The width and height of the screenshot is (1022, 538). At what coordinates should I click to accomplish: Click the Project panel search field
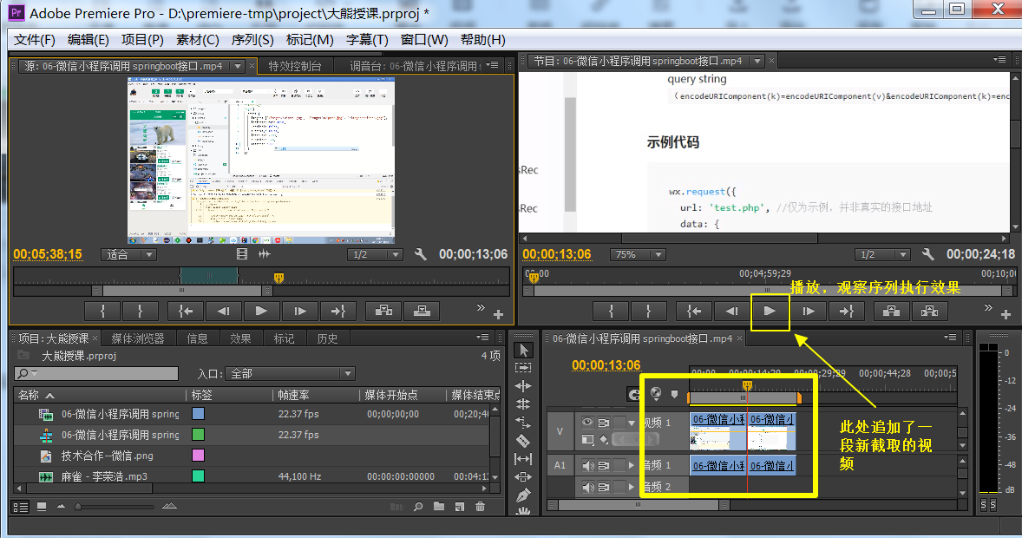pyautogui.click(x=96, y=373)
